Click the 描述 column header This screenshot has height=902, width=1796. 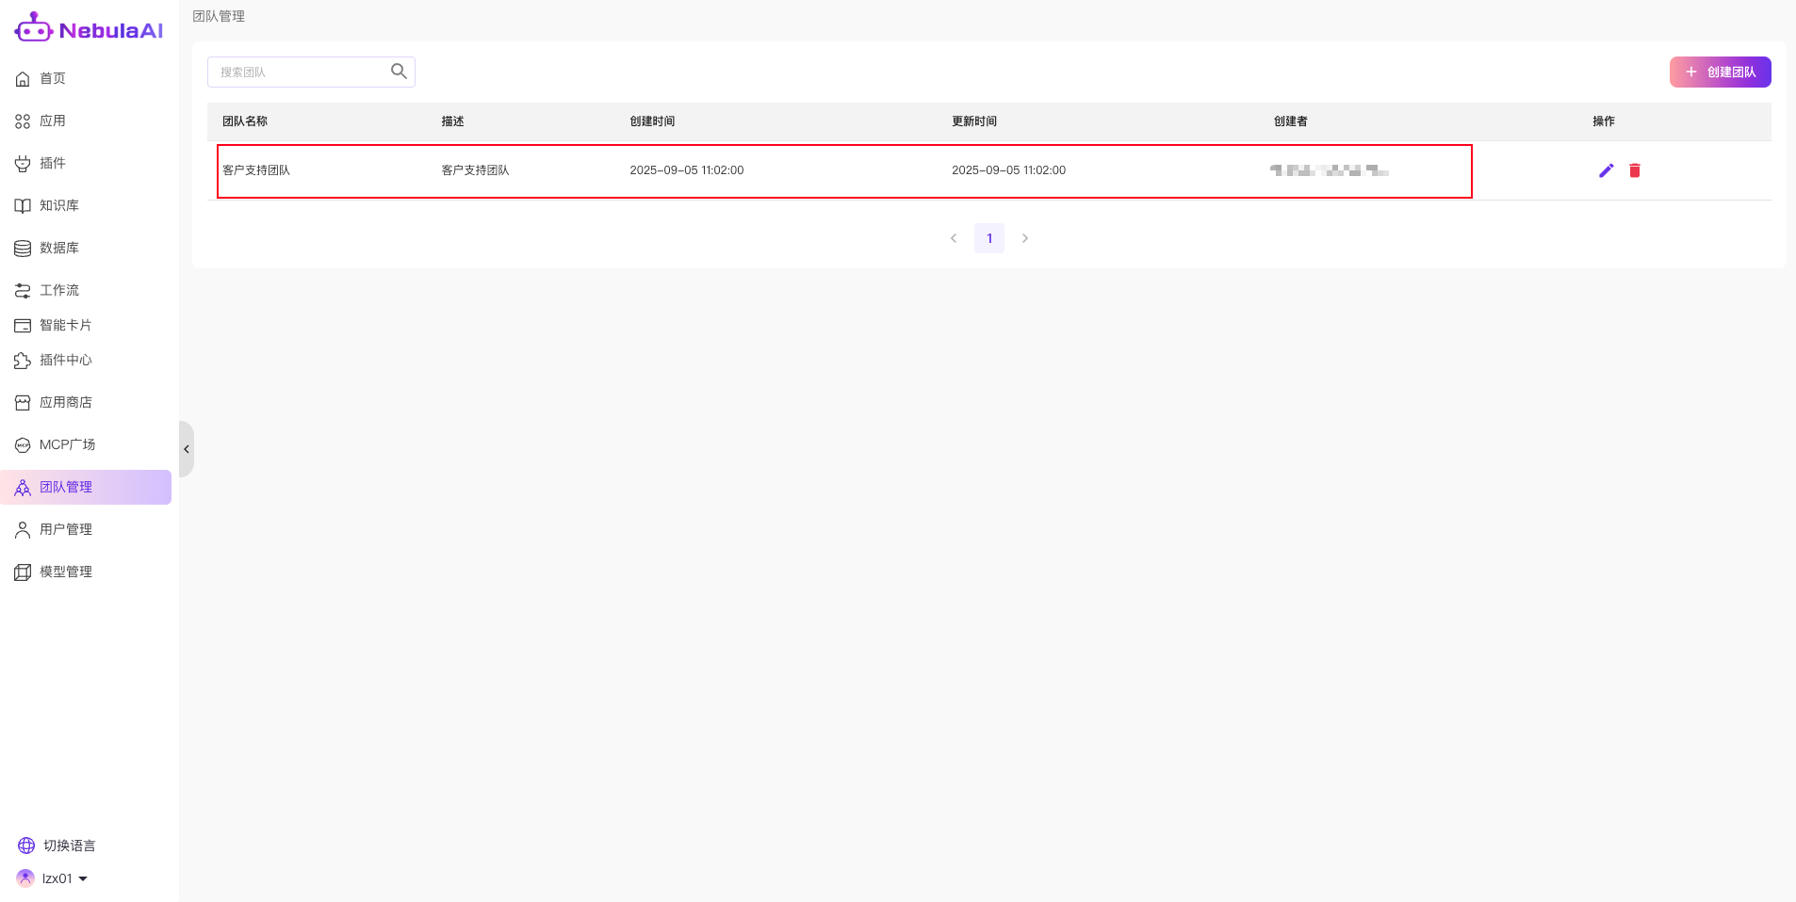(453, 121)
